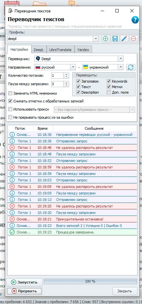Switch to the 'DeepL' tab

click(x=39, y=50)
